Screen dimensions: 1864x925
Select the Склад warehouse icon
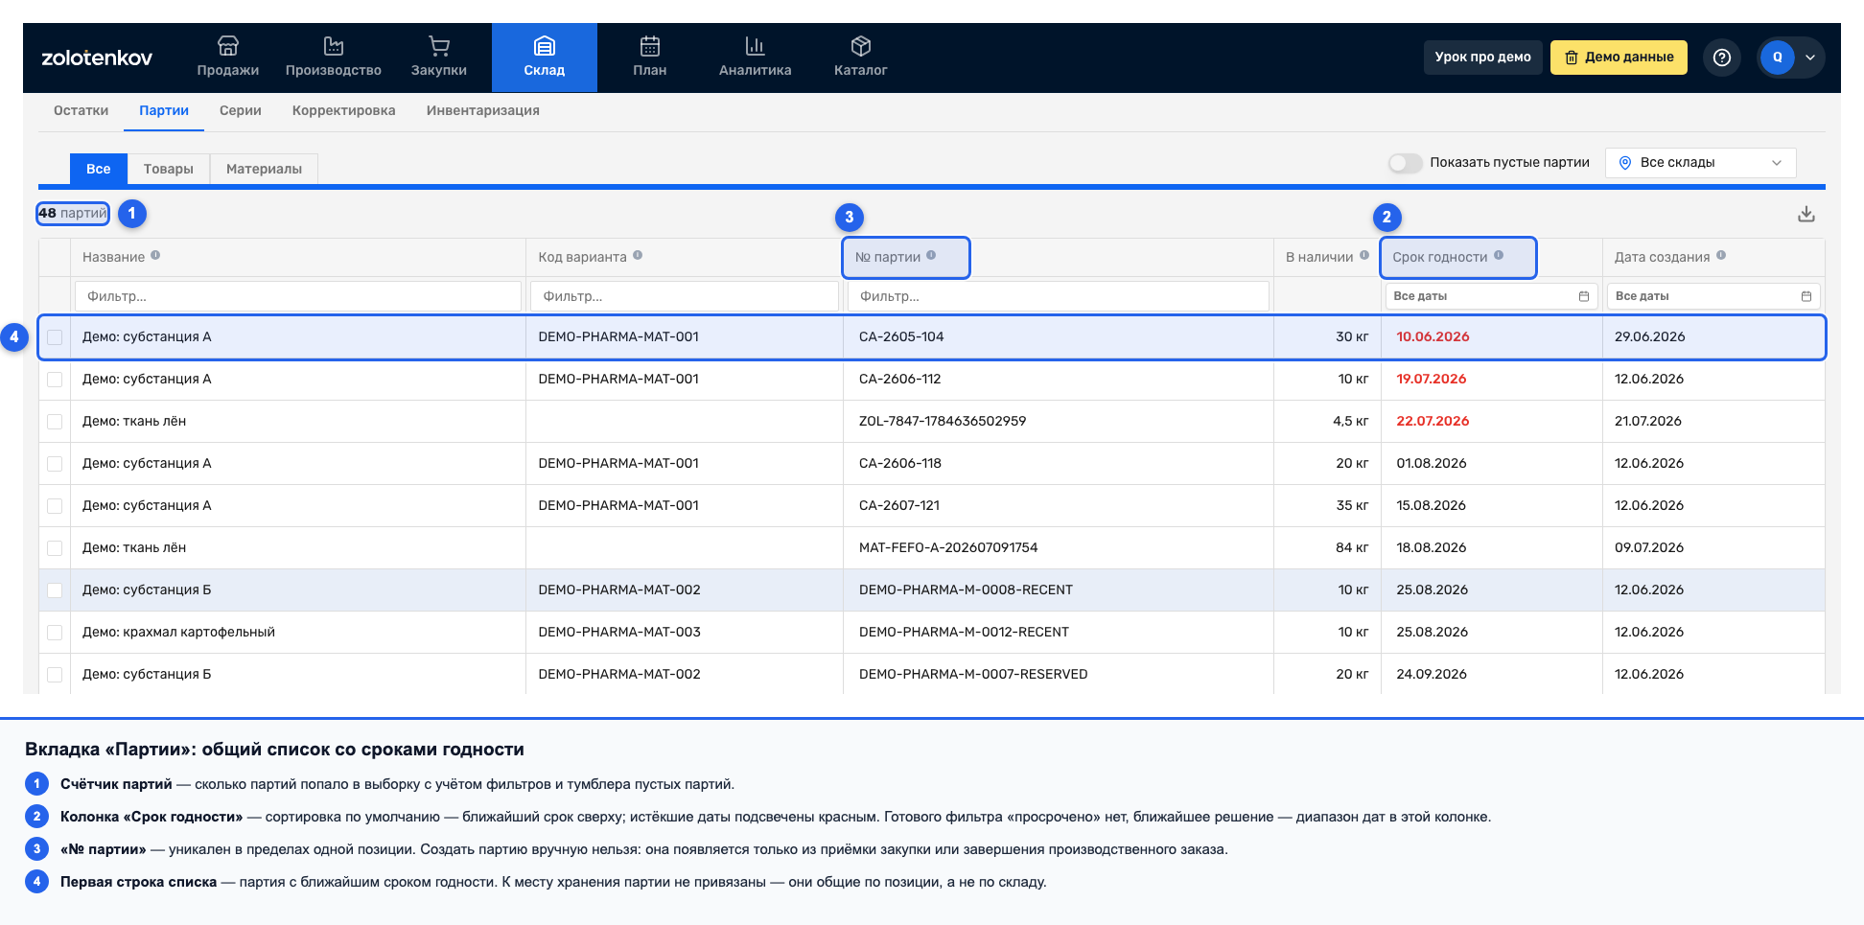(x=544, y=46)
